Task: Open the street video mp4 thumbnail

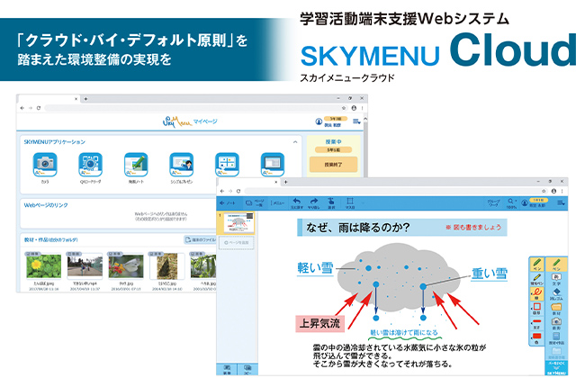Action: 85,266
